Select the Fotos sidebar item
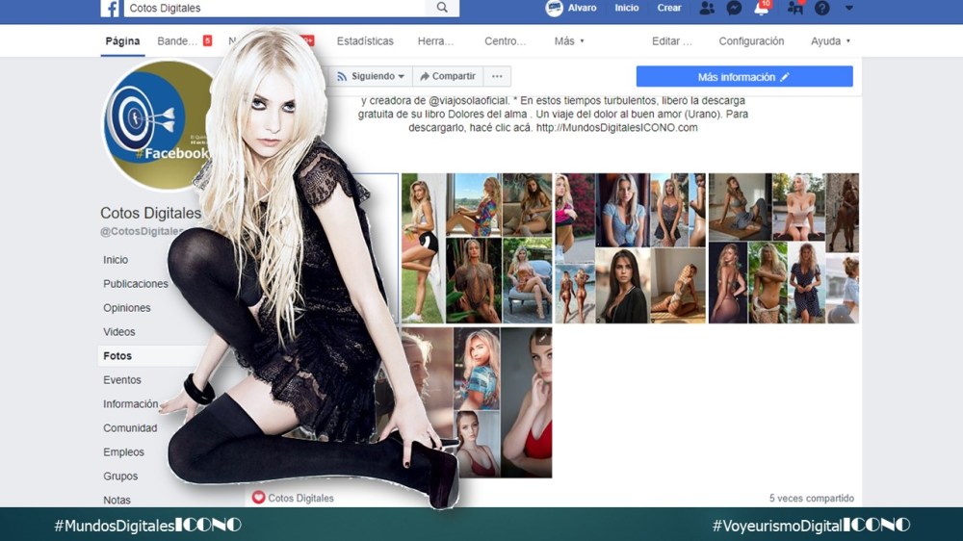963x541 pixels. coord(117,355)
